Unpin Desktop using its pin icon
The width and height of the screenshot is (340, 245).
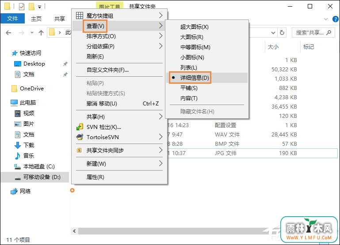tap(65, 64)
